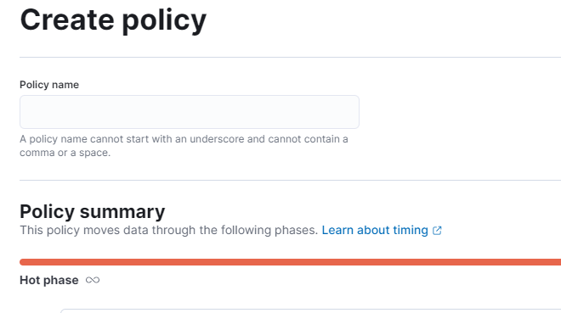561x313 pixels.
Task: Click the word 'summary' in the section heading
Action: 122,212
